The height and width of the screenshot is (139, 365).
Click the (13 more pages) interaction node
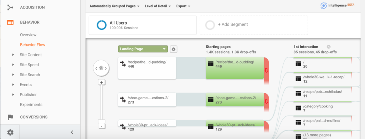[x=323, y=135]
